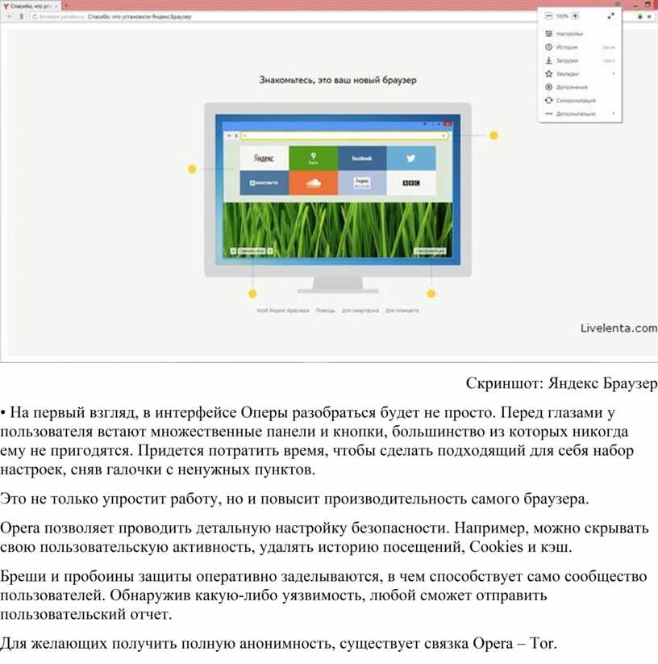Click the Синхронизация sync arrows icon
This screenshot has width=658, height=664.
tap(549, 100)
